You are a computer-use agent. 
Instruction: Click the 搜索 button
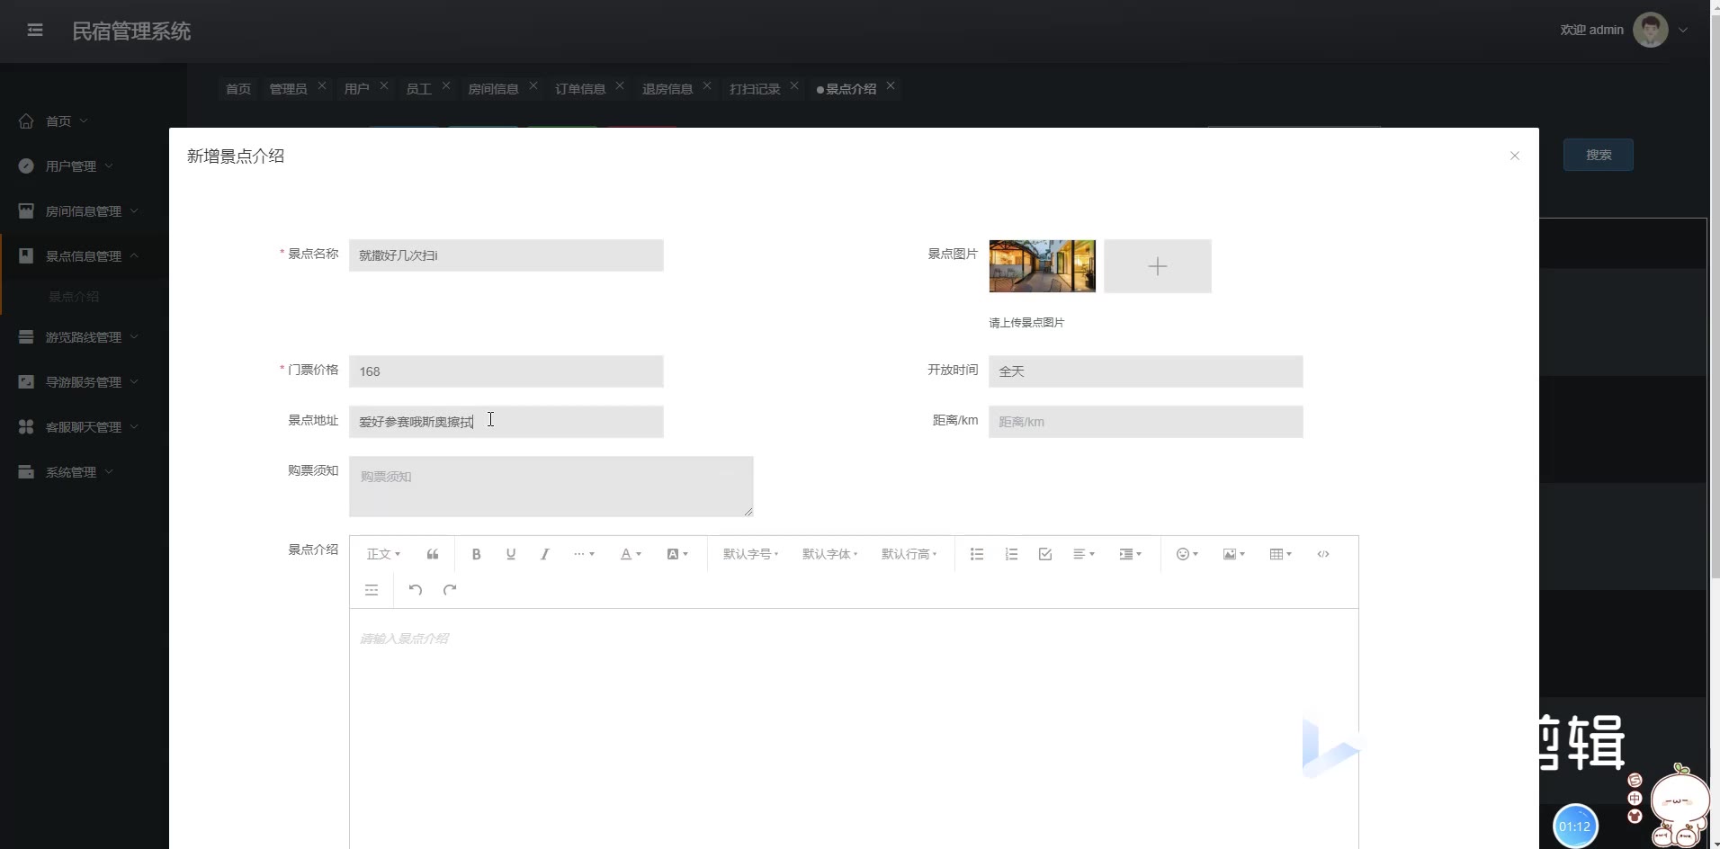[x=1599, y=155]
